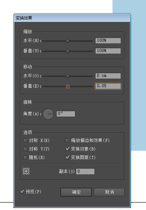This screenshot has height=210, width=146.
Task: Uncheck the 变换对象(B) checkbox
Action: click(67, 149)
